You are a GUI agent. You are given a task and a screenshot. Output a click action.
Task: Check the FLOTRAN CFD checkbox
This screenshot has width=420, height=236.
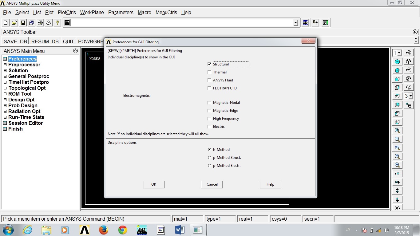(209, 88)
